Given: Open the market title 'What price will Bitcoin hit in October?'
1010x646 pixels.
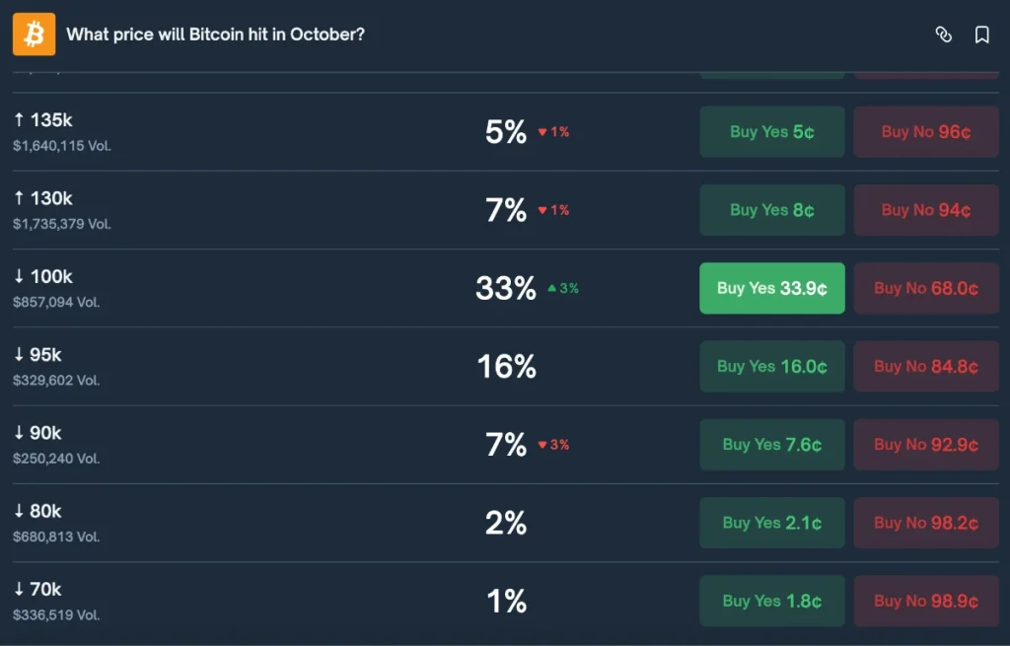Looking at the screenshot, I should pyautogui.click(x=215, y=34).
